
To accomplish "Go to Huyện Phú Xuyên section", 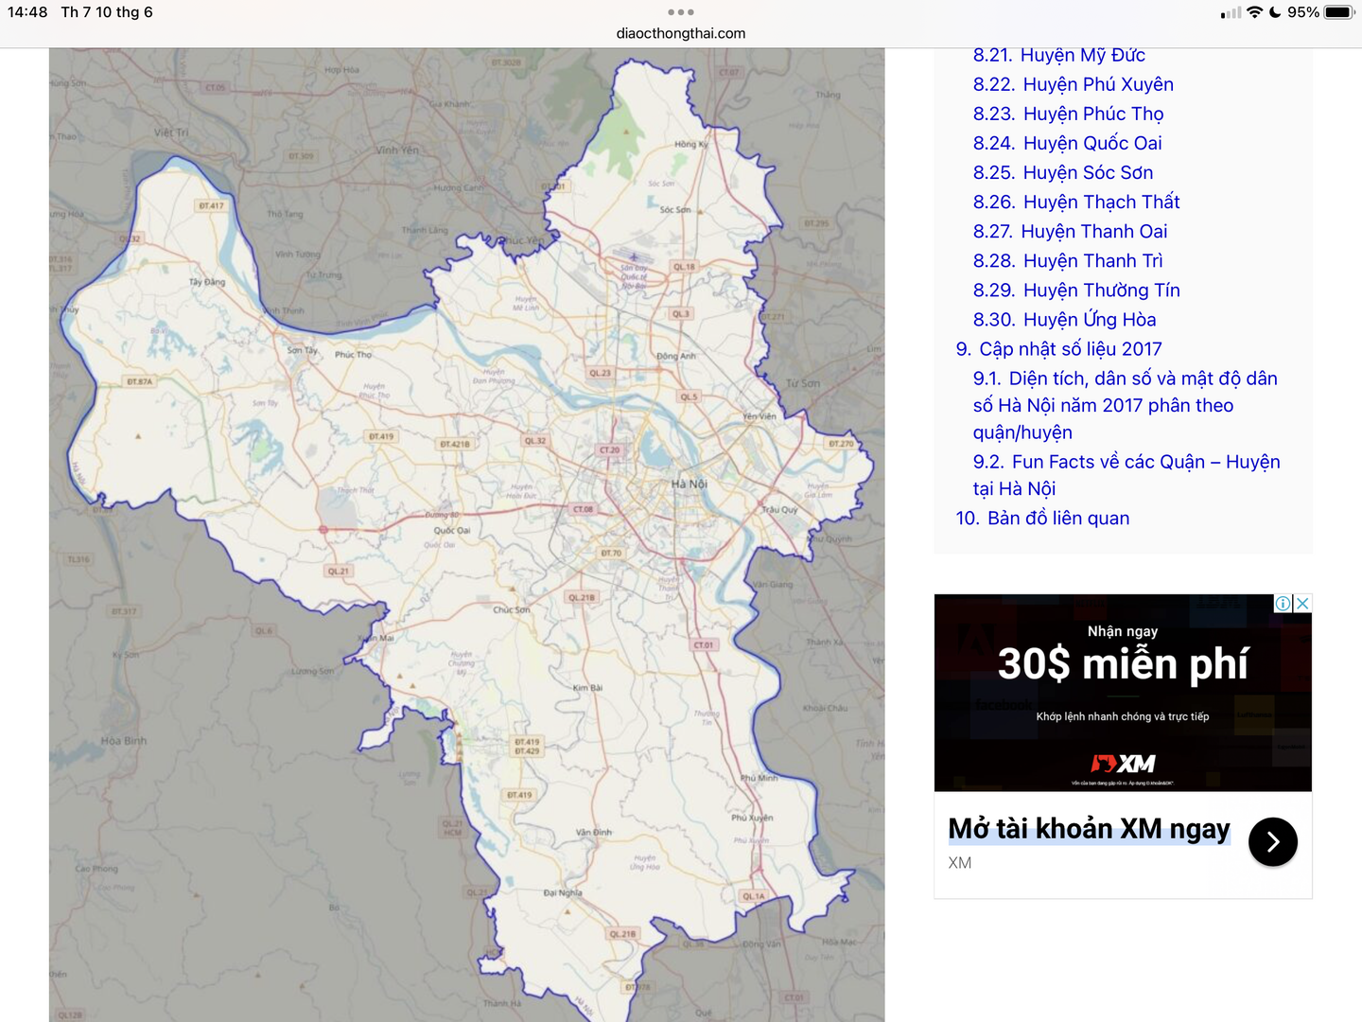I will coord(1073,84).
